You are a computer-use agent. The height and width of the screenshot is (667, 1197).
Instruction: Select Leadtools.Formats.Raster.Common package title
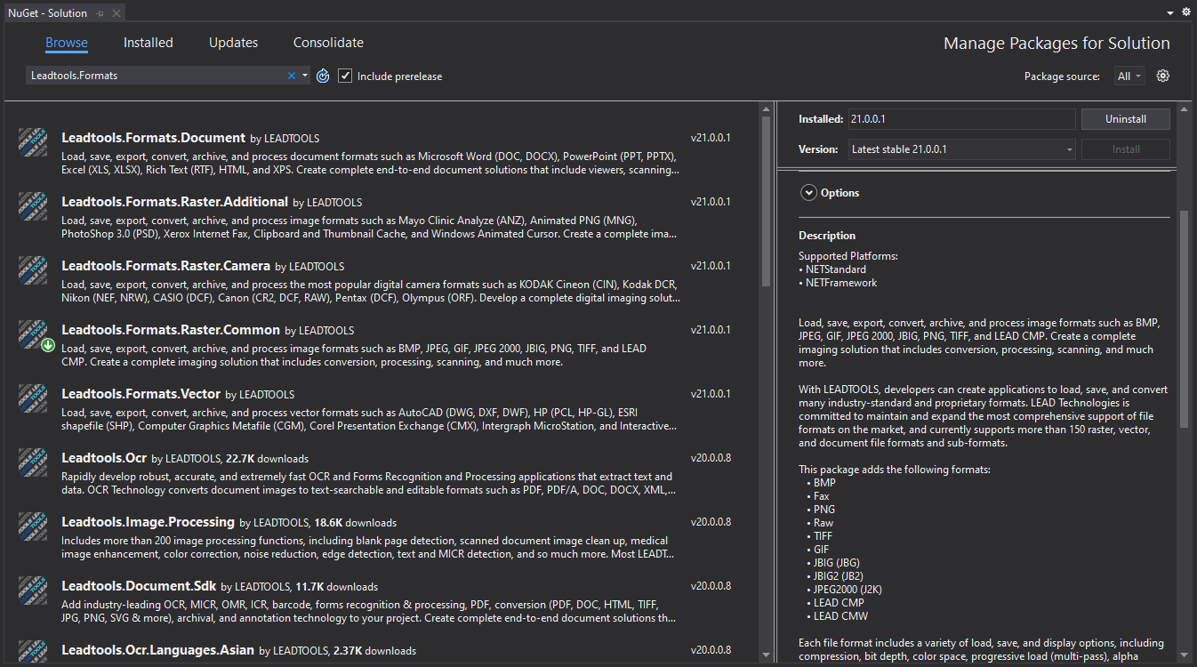[171, 330]
